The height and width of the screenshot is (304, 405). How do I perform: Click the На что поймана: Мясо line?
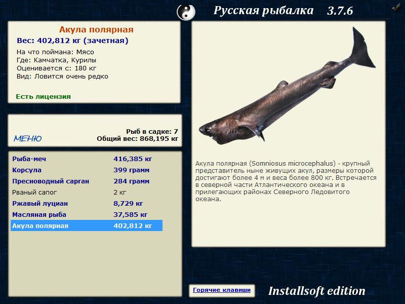click(x=55, y=52)
